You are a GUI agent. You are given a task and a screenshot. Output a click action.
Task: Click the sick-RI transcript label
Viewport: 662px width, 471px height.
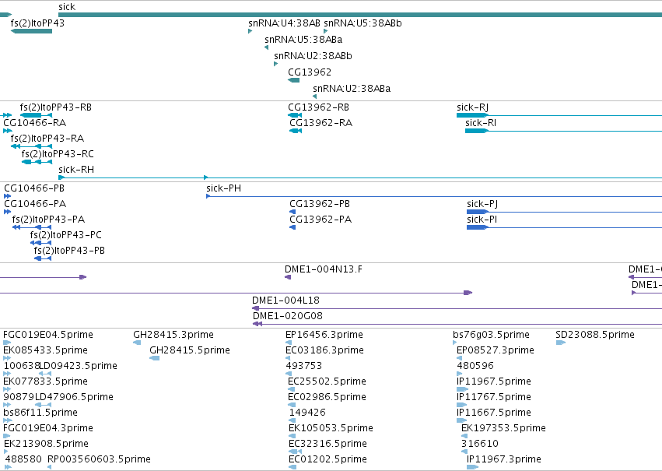(481, 123)
